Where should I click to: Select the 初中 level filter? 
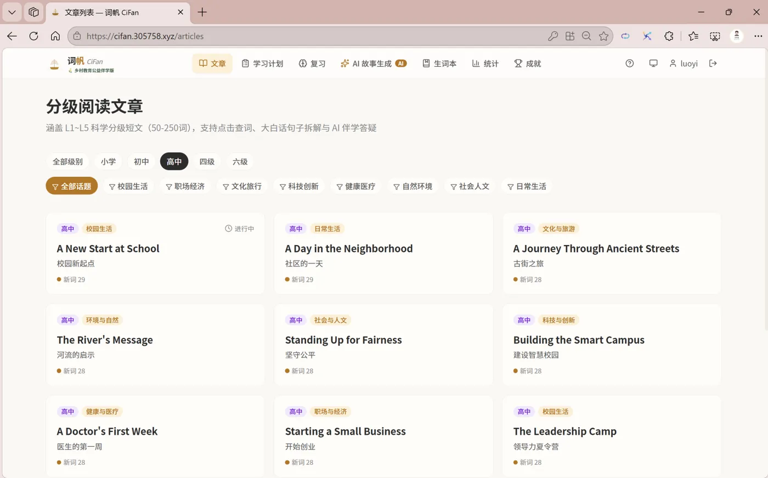[141, 162]
